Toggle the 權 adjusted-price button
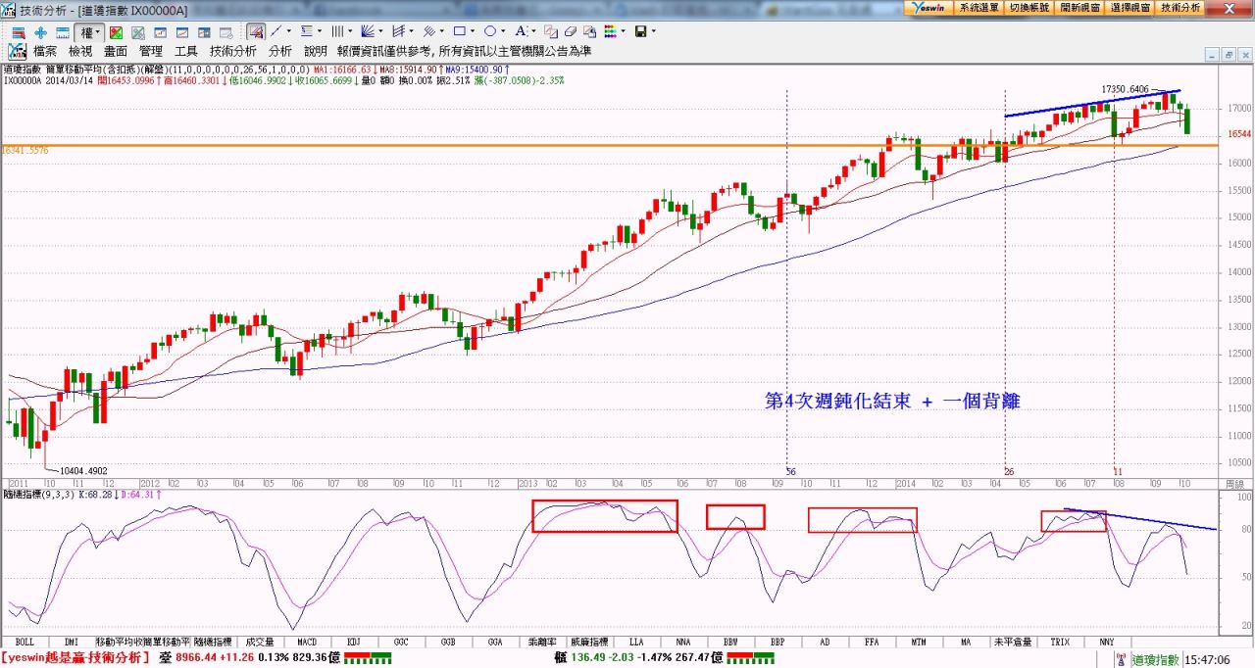 [x=86, y=32]
